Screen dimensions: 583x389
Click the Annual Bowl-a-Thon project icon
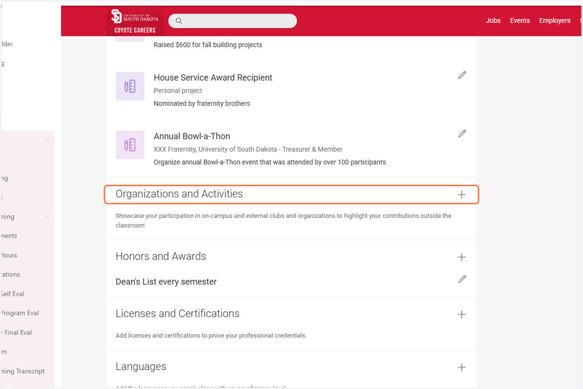tap(130, 145)
